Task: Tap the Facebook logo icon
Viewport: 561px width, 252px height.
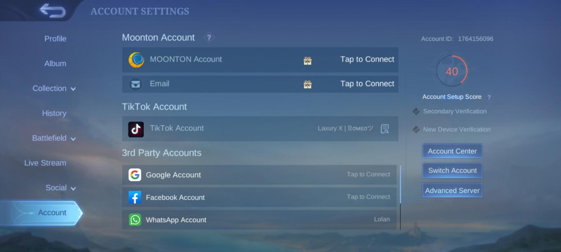Action: tap(135, 197)
